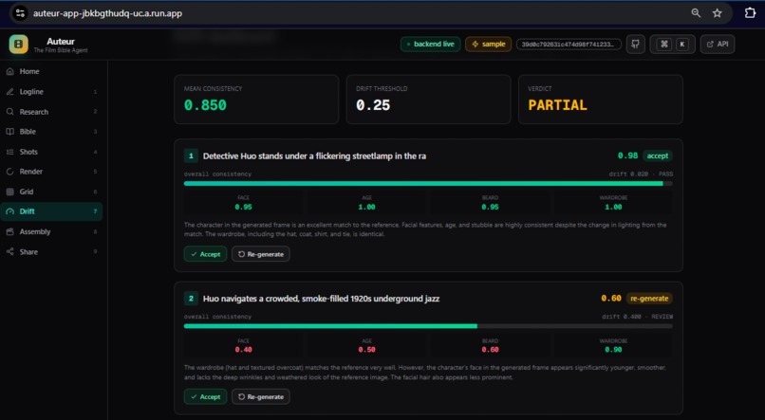
Task: Click shot 2 FACE score 0.40
Action: 244,350
